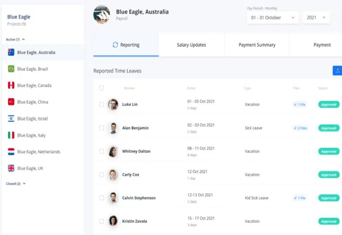
Task: Tick the checkbox next to Luke Lin
Action: click(102, 104)
